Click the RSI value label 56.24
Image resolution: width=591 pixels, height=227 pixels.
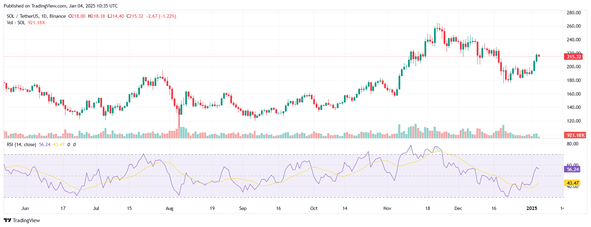coord(573,169)
